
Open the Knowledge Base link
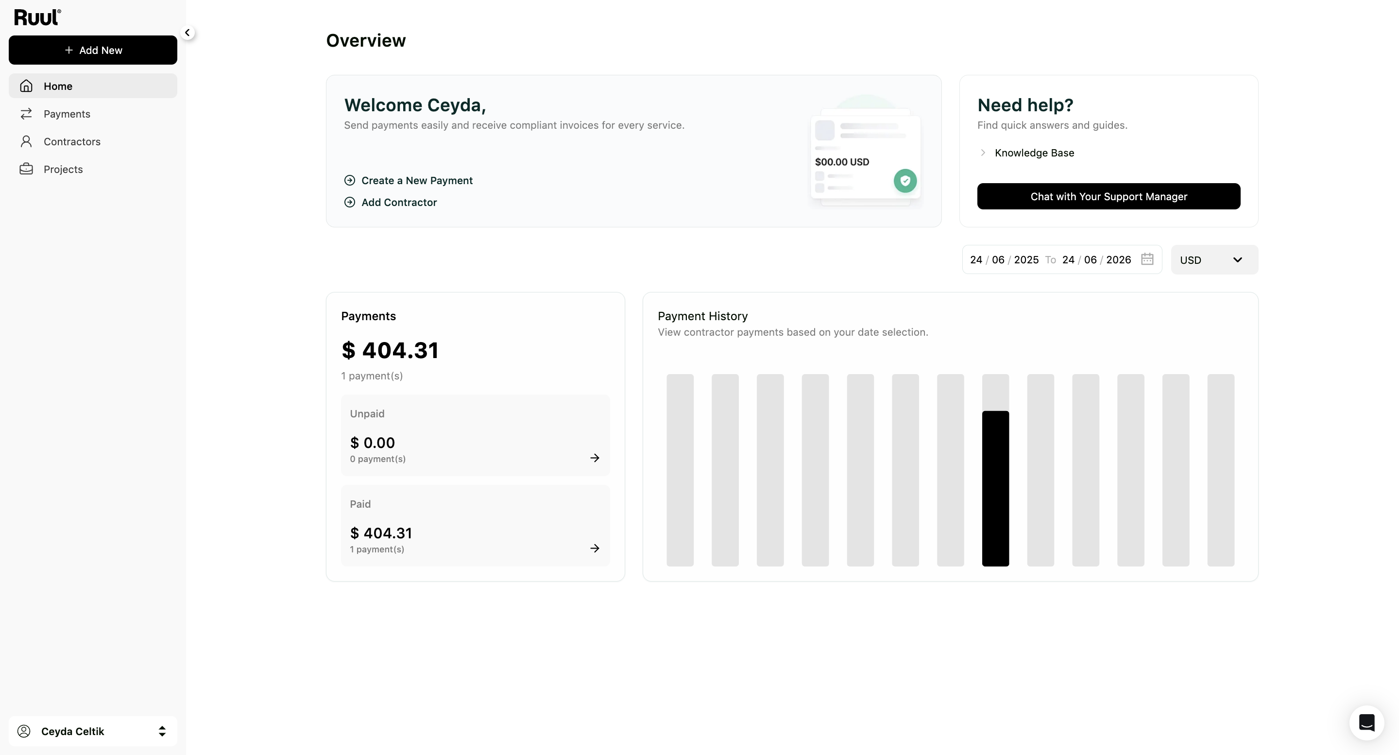[x=1034, y=153]
